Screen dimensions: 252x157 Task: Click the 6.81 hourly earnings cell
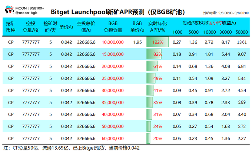[242, 66]
